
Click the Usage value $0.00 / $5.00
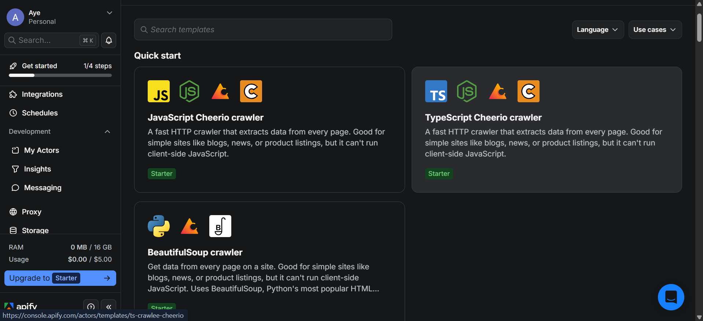pos(90,259)
